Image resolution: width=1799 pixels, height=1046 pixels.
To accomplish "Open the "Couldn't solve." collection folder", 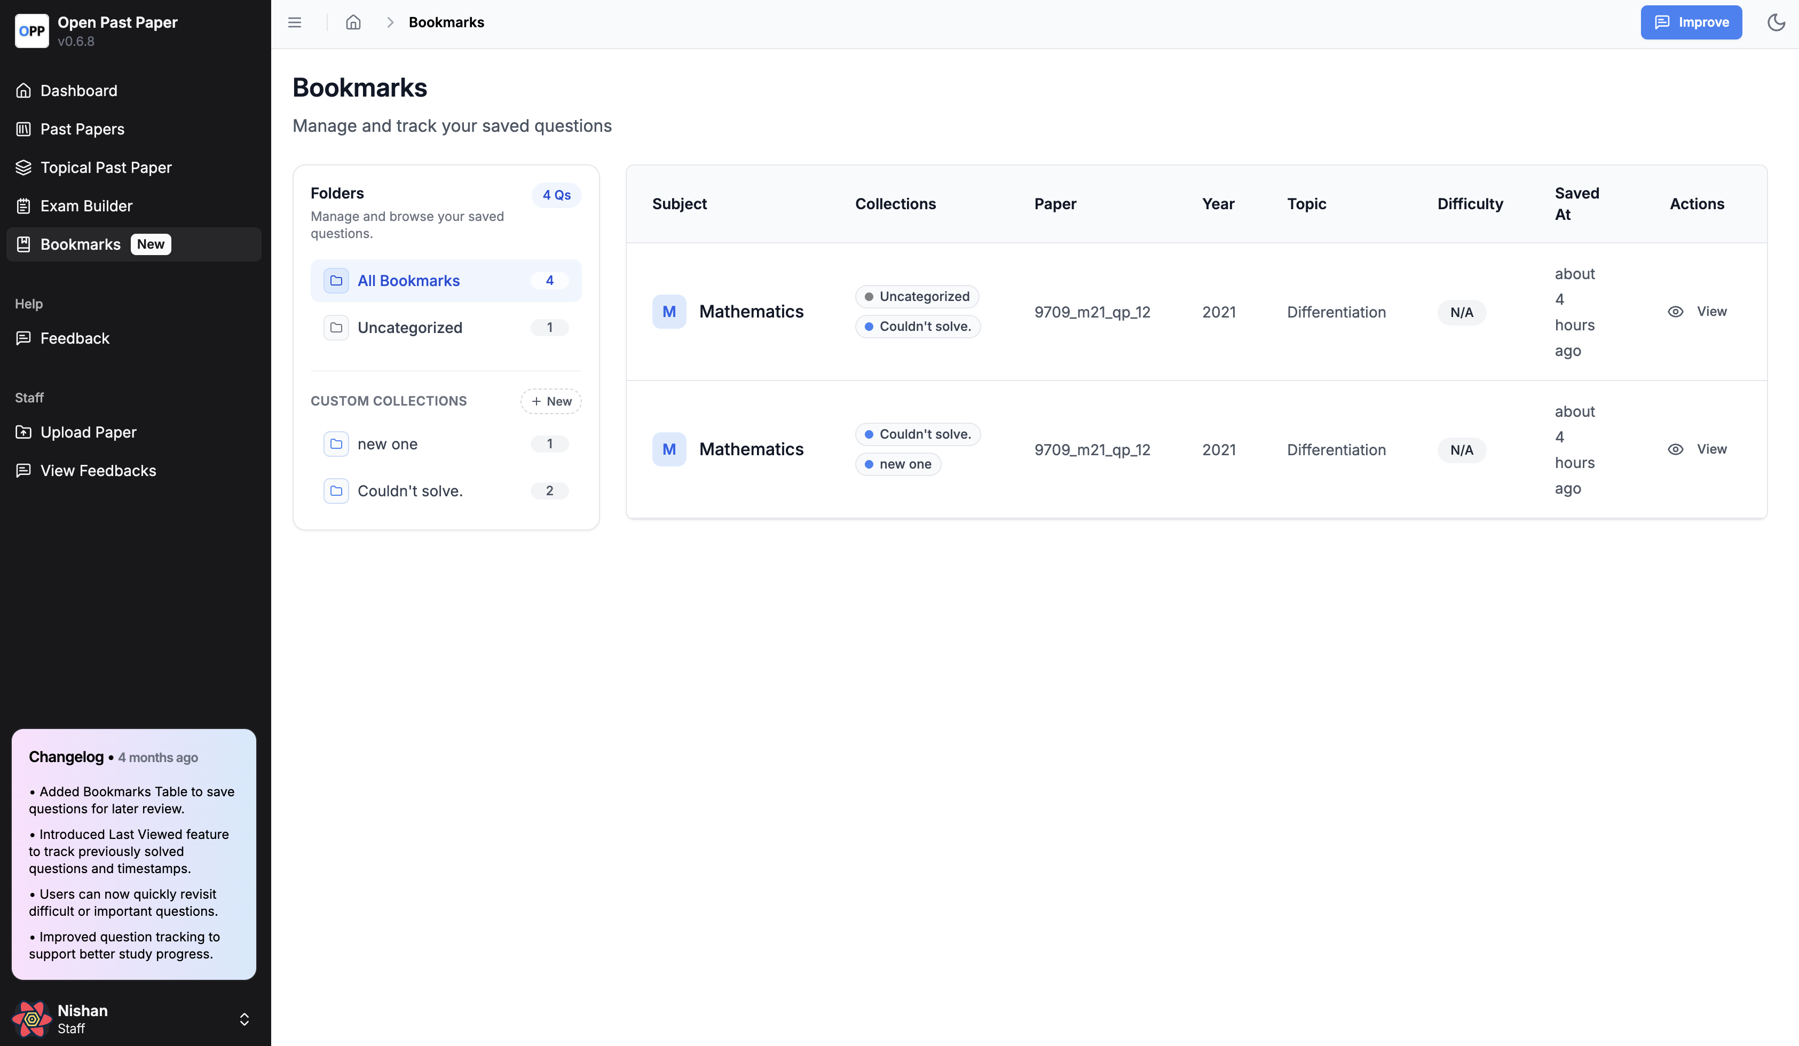I will tap(446, 491).
